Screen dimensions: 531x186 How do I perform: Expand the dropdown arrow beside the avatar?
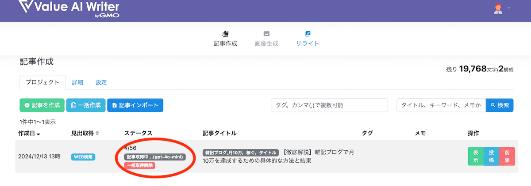tap(509, 8)
